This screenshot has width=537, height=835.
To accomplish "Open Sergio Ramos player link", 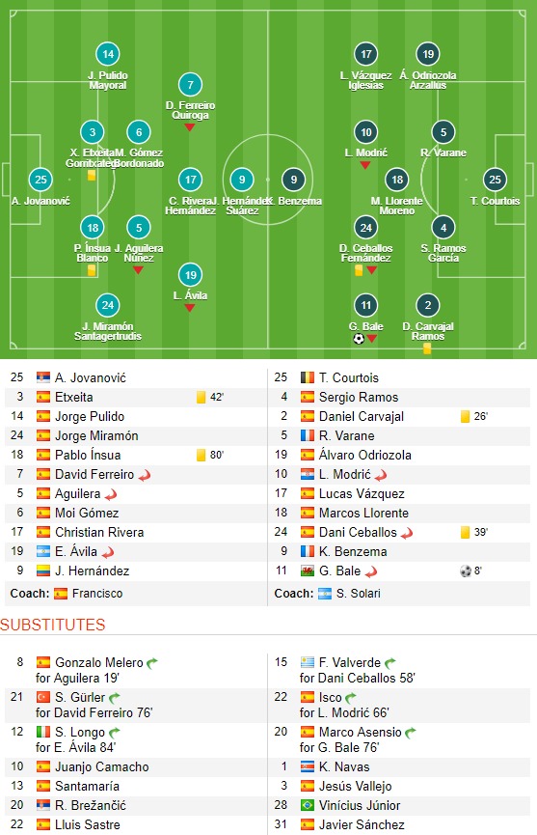I will (359, 398).
